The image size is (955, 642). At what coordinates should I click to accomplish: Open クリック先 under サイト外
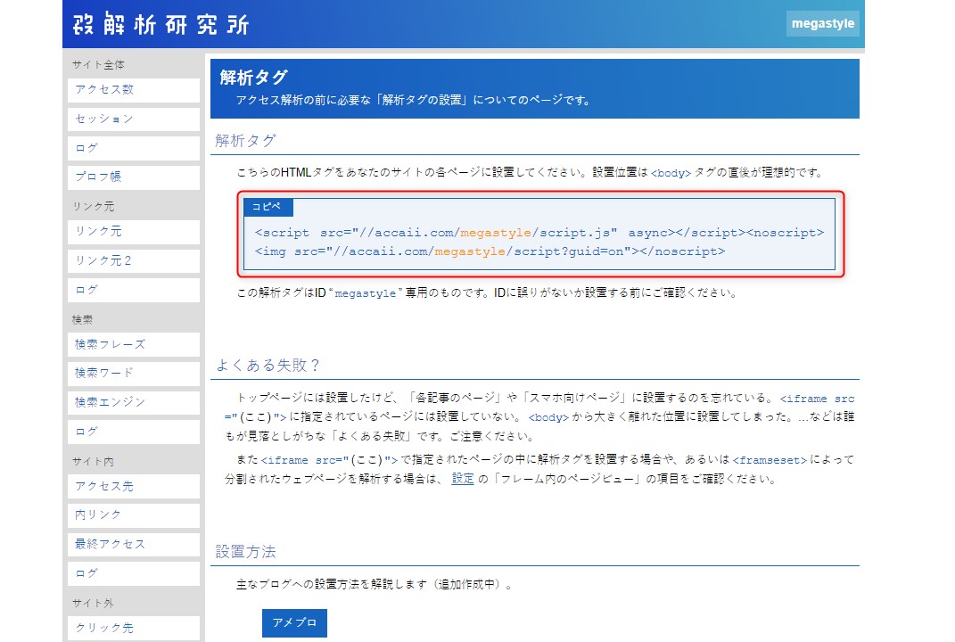(134, 628)
